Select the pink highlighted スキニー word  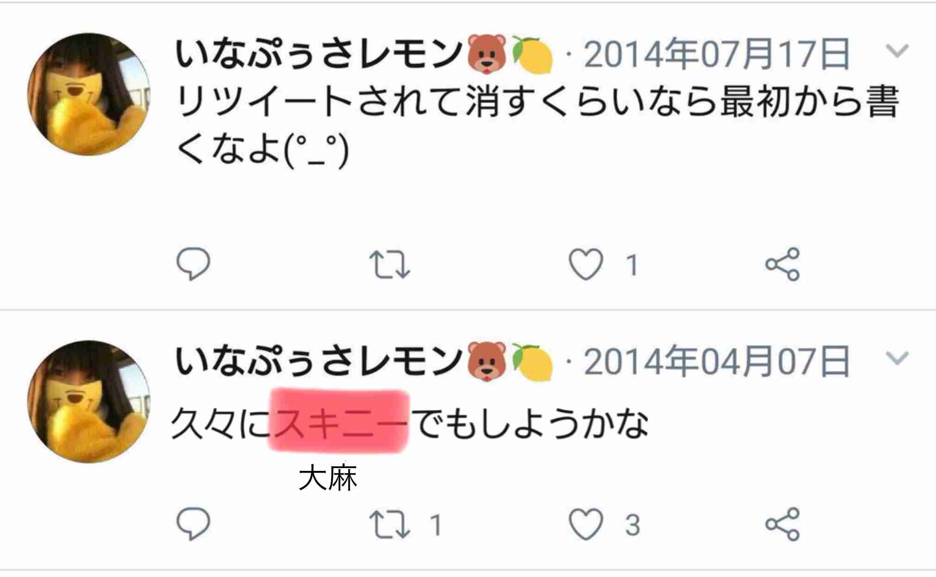point(339,421)
